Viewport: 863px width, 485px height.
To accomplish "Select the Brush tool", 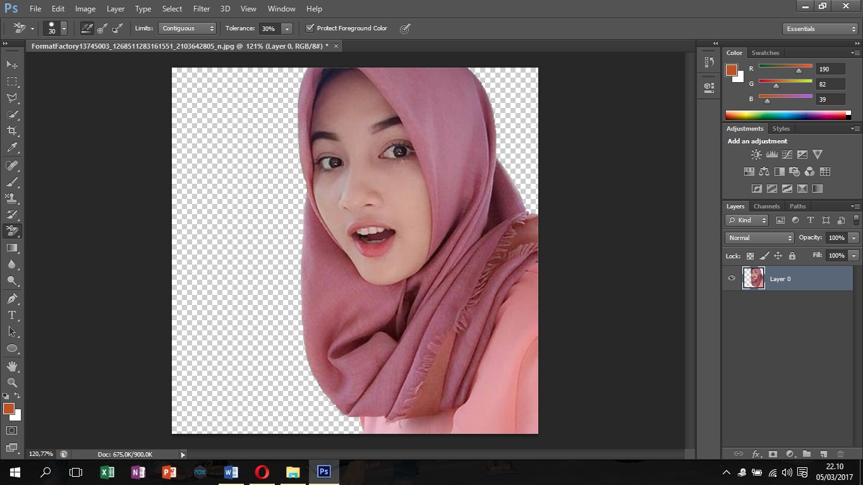I will [11, 181].
